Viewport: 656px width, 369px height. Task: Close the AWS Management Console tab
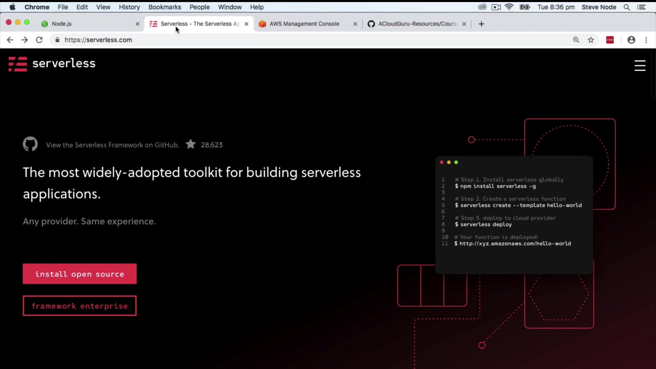point(355,24)
